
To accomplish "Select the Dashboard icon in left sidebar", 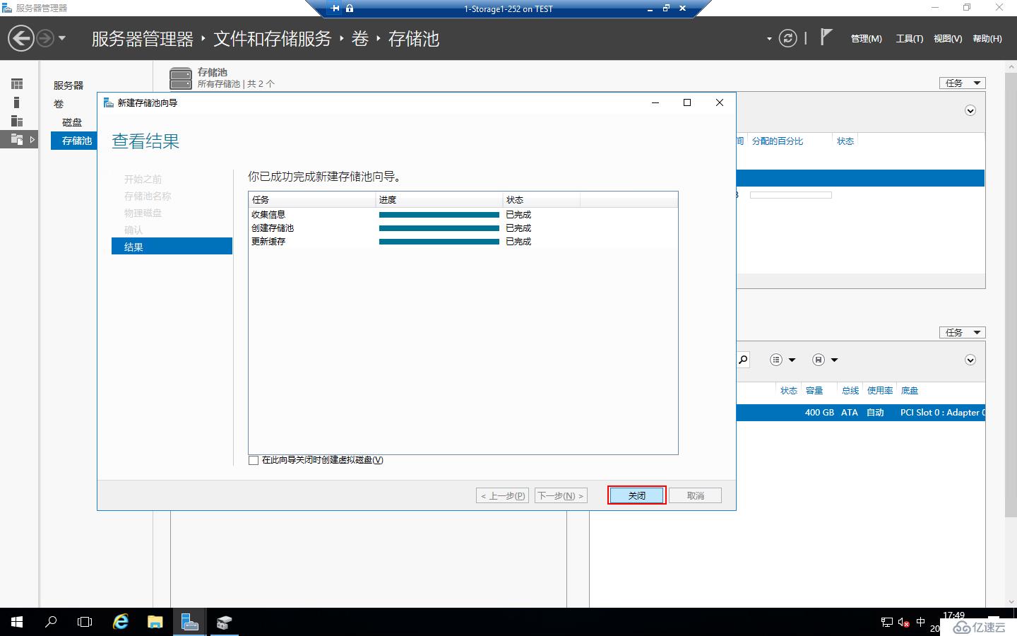I will (x=17, y=84).
